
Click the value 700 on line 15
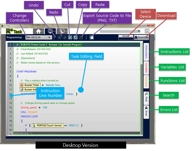[x=45, y=107]
